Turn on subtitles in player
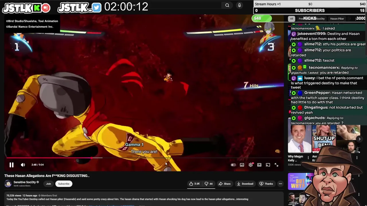Viewport: 367px width, 206px height. click(242, 165)
